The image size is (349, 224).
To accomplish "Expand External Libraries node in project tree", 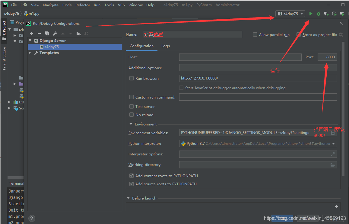I will 9,102.
